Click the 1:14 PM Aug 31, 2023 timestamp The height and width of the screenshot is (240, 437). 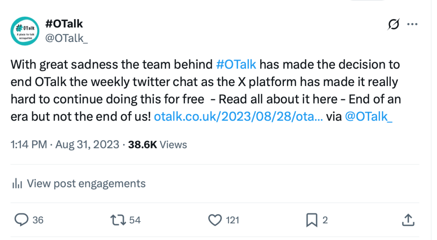coord(65,145)
